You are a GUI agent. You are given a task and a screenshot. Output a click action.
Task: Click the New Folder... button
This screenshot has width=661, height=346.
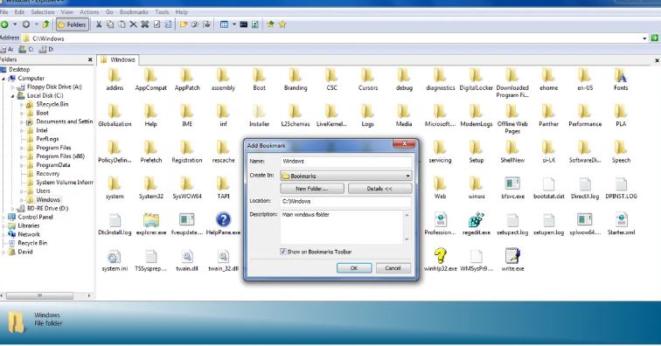(312, 189)
